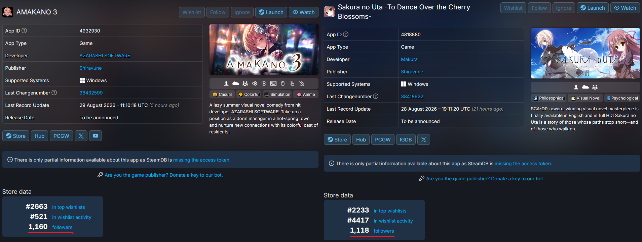Click the Visual Novel tag on Sakura no Uta
This screenshot has height=242, width=642.
(x=586, y=98)
